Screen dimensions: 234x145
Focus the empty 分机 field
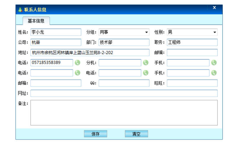[x=120, y=63]
